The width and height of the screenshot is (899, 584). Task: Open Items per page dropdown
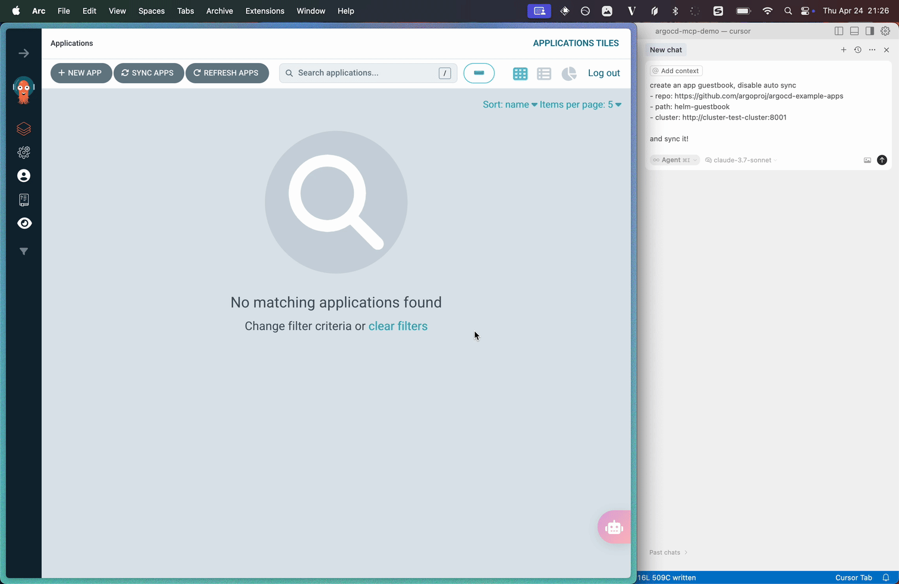(580, 105)
